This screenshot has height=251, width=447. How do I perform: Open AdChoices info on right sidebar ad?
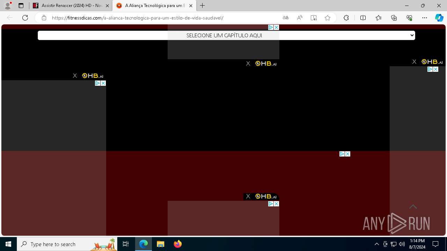[x=430, y=69]
